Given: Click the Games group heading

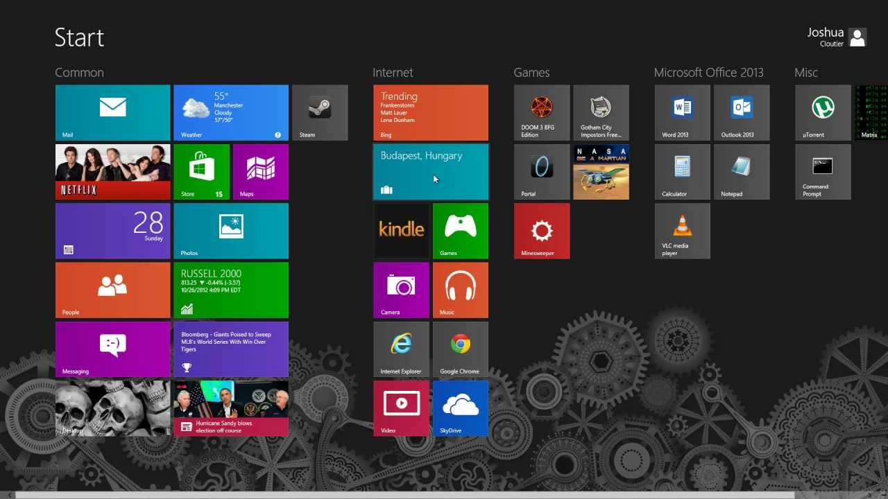Looking at the screenshot, I should click(531, 72).
